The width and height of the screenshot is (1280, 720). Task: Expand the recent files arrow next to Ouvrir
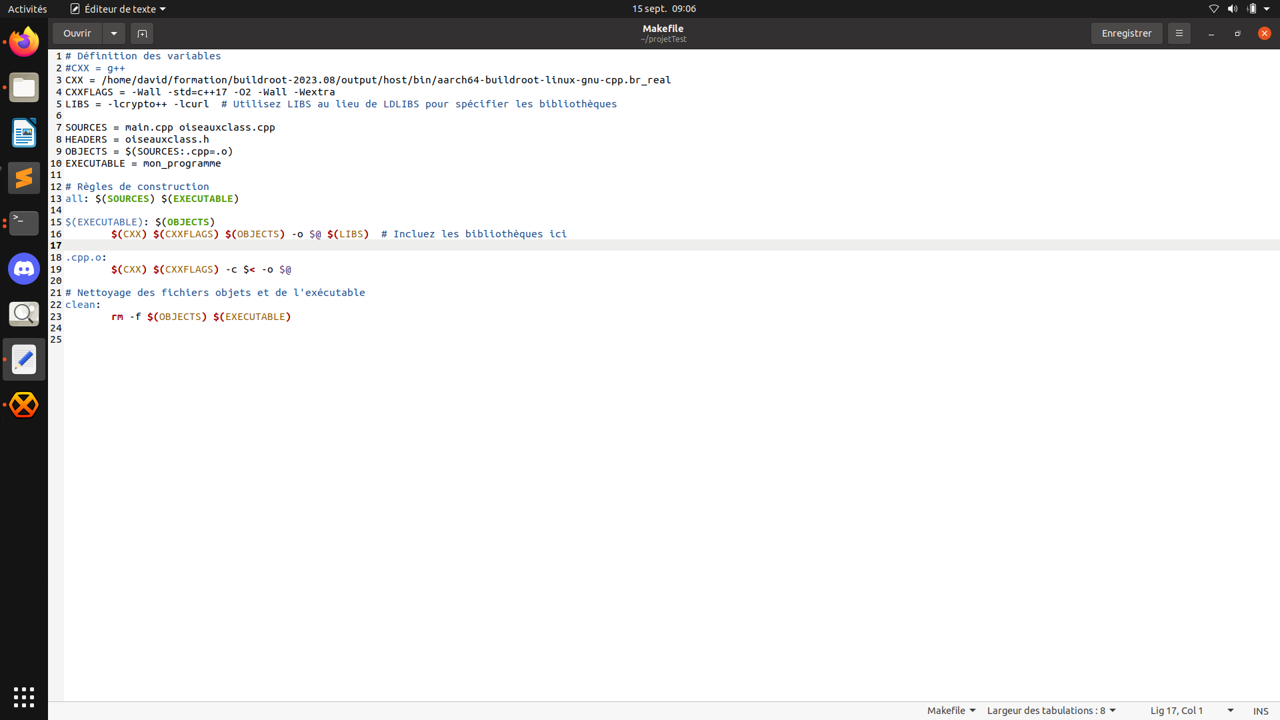coord(114,33)
